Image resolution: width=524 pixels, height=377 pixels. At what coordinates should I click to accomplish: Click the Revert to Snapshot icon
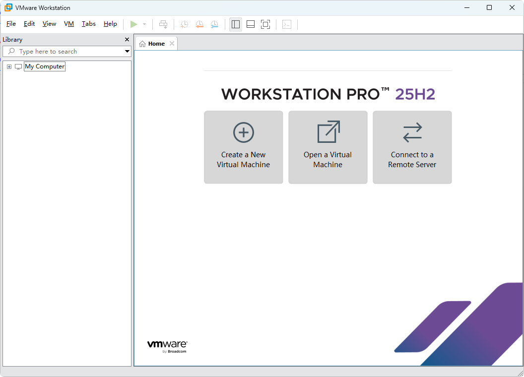[199, 24]
